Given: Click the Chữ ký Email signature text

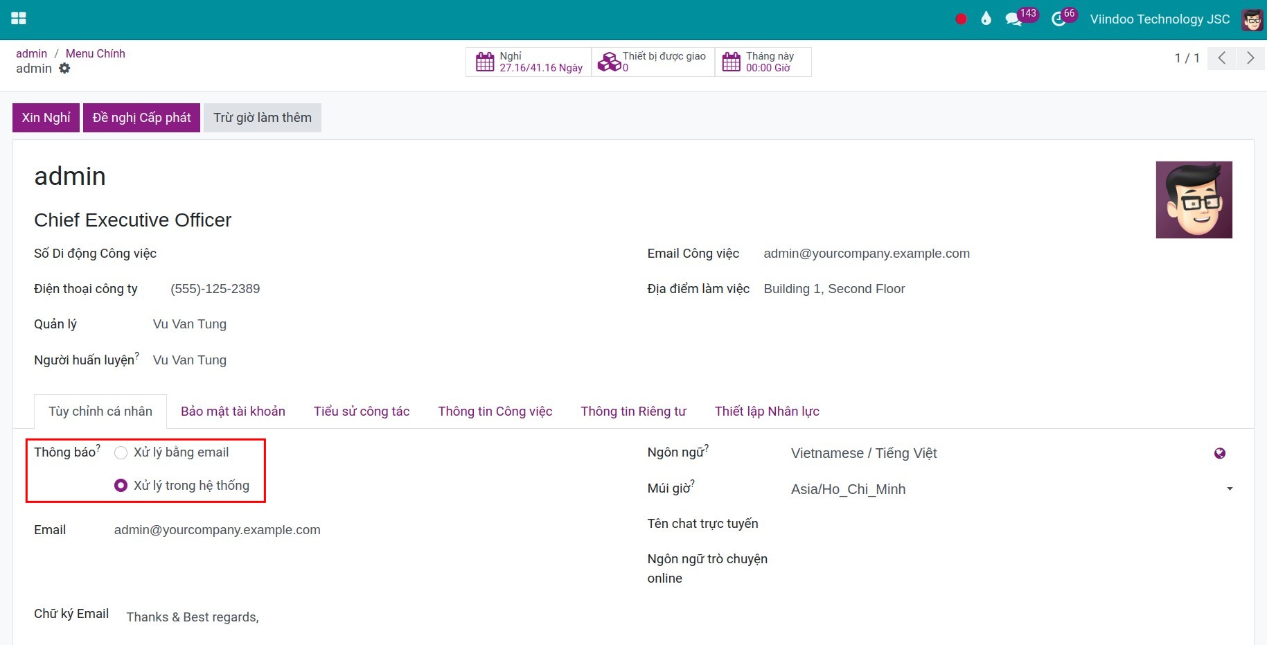Looking at the screenshot, I should coord(193,617).
